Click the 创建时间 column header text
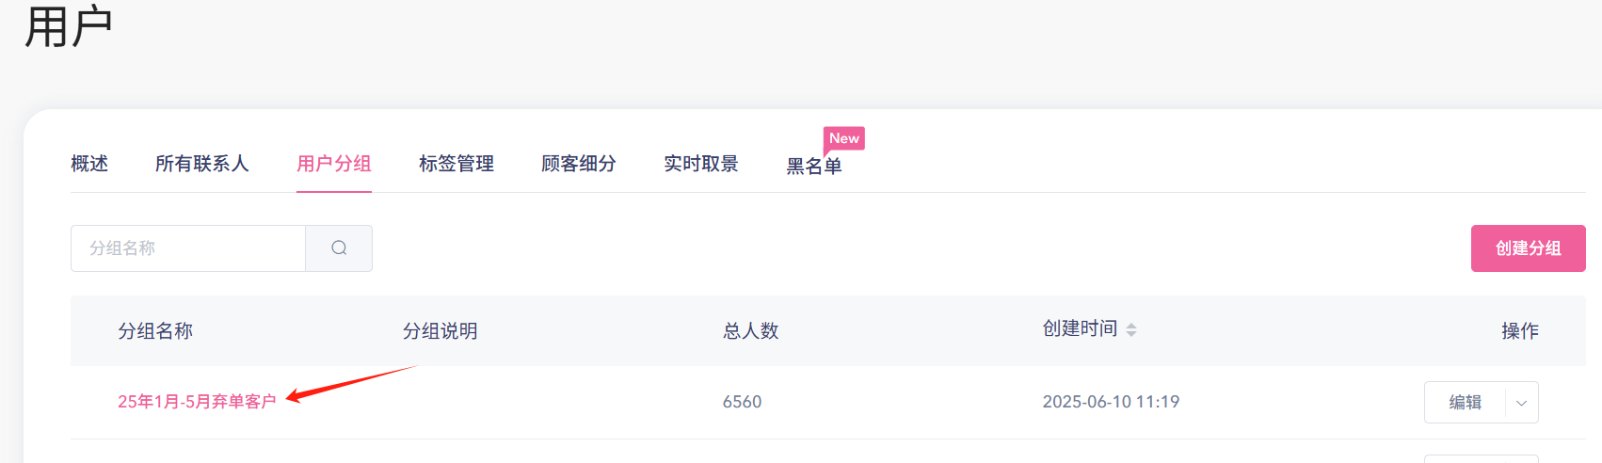The image size is (1602, 463). [x=1080, y=328]
